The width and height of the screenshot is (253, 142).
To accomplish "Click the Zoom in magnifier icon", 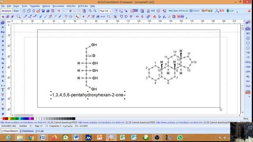I will [x=90, y=11].
